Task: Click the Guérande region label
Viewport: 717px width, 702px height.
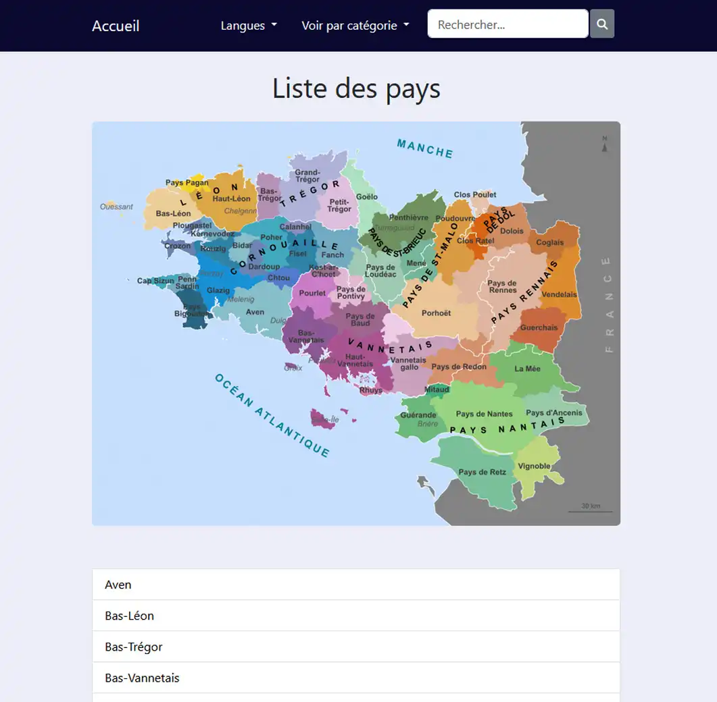Action: point(418,415)
